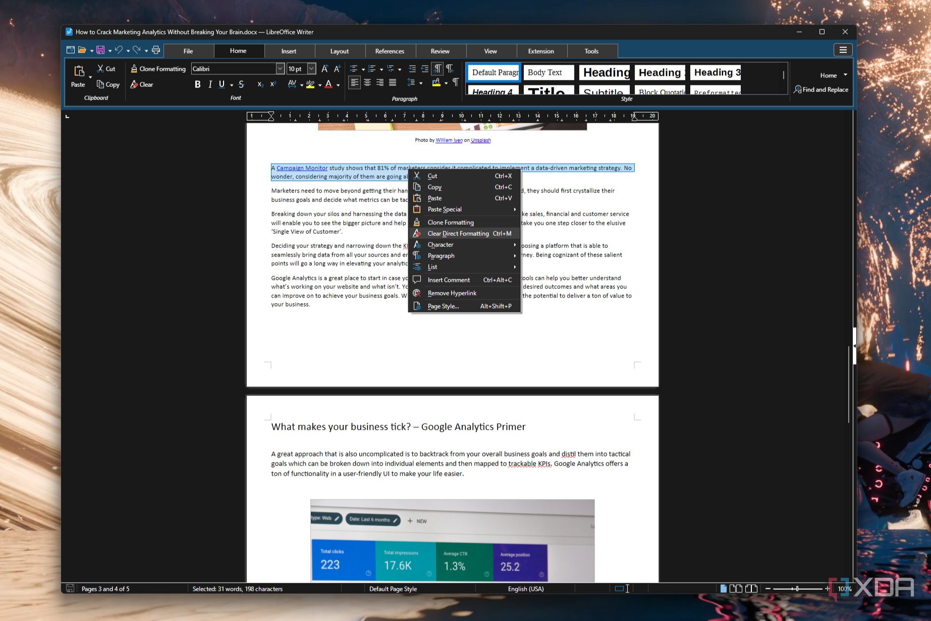Screen dimensions: 931x621
Task: Toggle Underline formatting
Action: [x=222, y=84]
